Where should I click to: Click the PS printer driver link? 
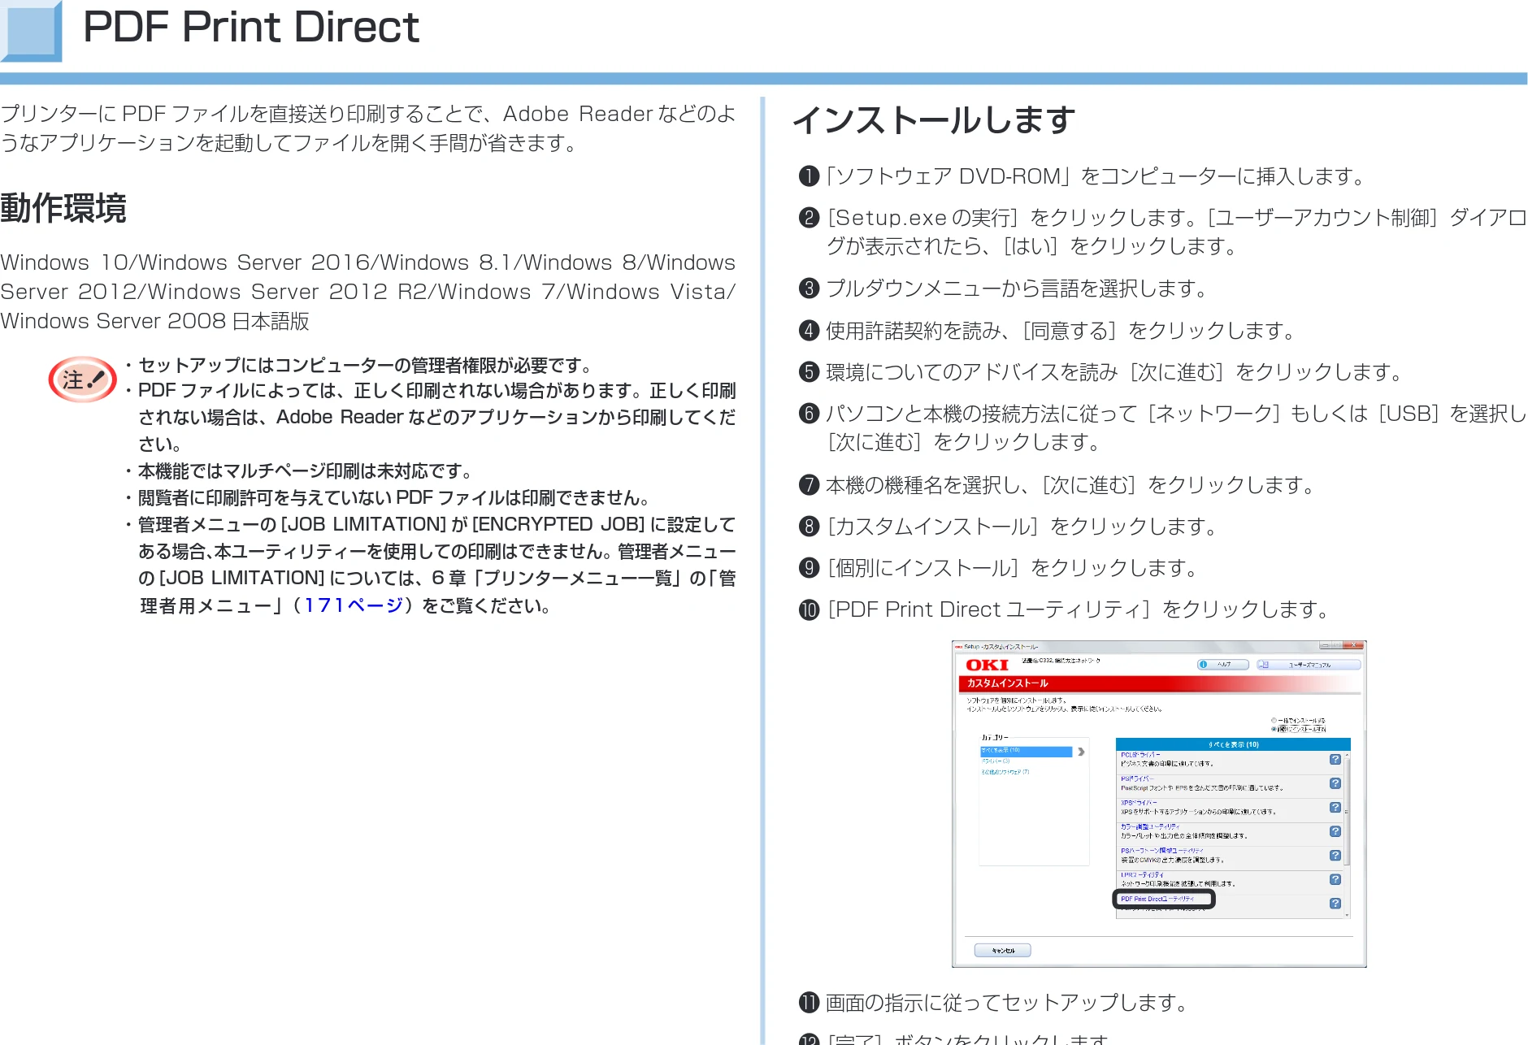pos(1137,778)
